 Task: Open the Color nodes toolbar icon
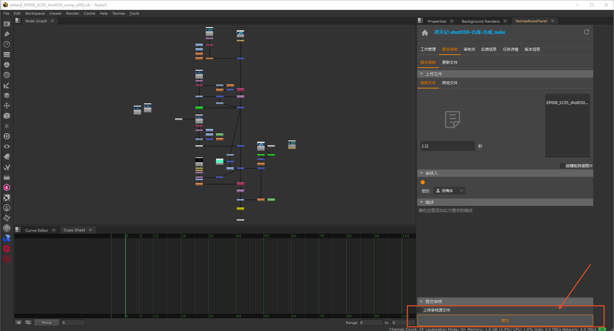(7, 65)
